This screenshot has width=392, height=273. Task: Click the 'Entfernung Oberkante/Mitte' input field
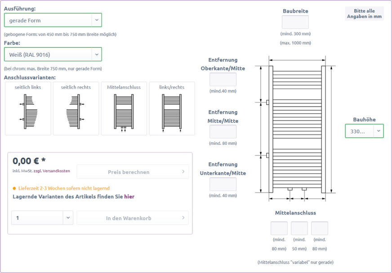(x=223, y=80)
